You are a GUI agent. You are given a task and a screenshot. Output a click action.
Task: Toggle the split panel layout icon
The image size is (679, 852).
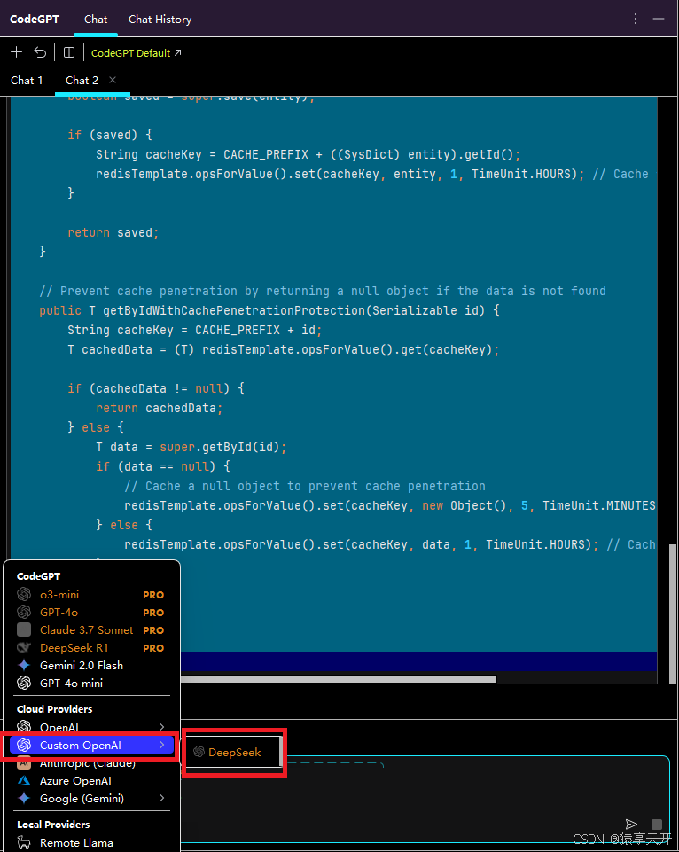point(69,52)
